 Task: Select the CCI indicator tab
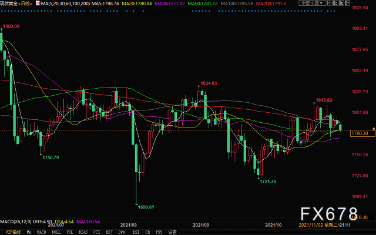click(x=96, y=232)
